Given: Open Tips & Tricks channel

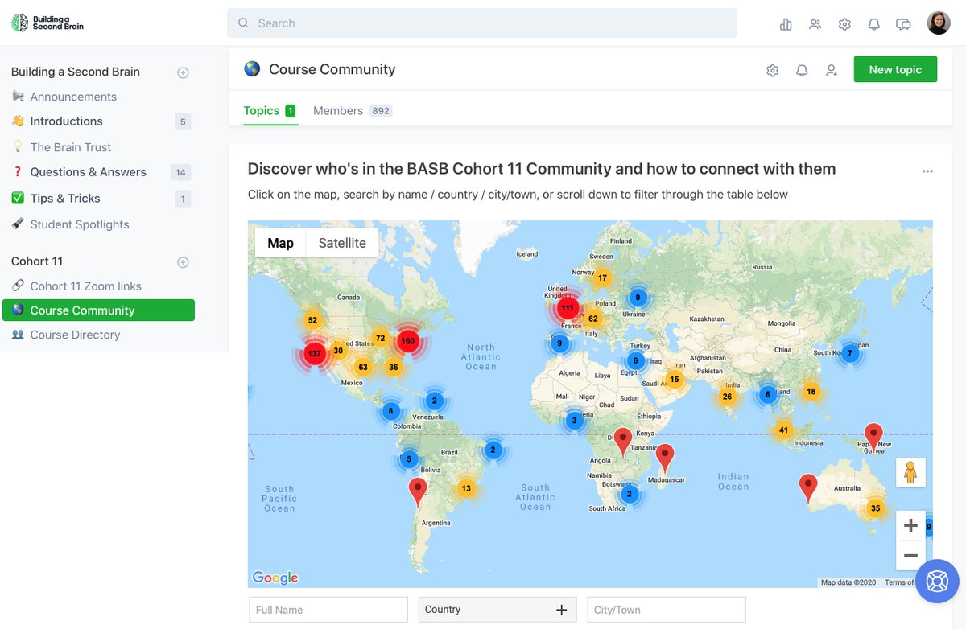Looking at the screenshot, I should [65, 199].
